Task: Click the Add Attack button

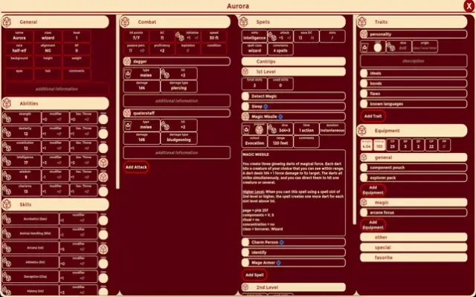Action: pos(136,168)
